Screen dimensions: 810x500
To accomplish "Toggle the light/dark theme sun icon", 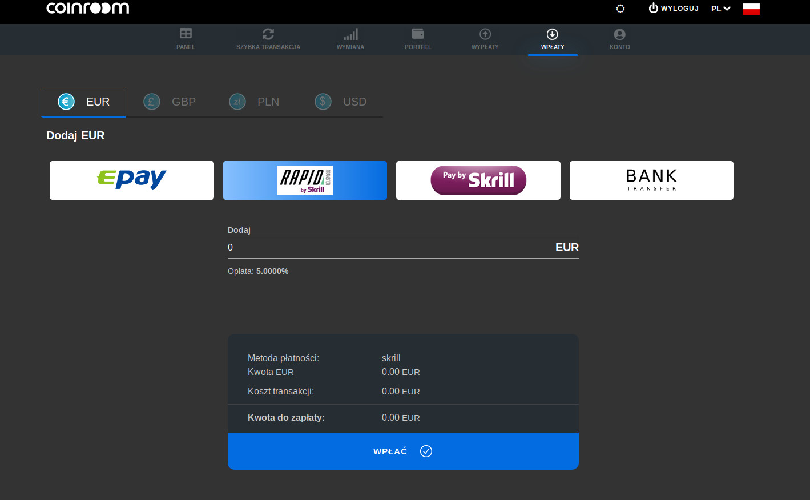I will pos(620,9).
